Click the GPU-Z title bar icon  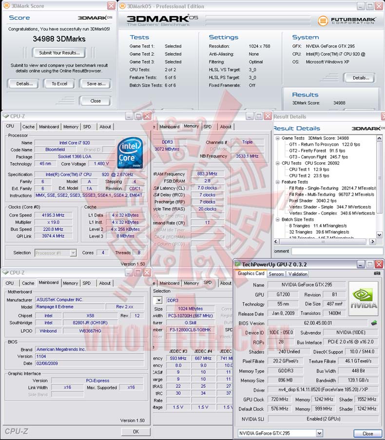tap(237, 264)
